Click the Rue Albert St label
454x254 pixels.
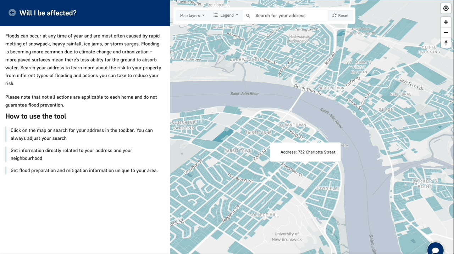[x=240, y=178]
